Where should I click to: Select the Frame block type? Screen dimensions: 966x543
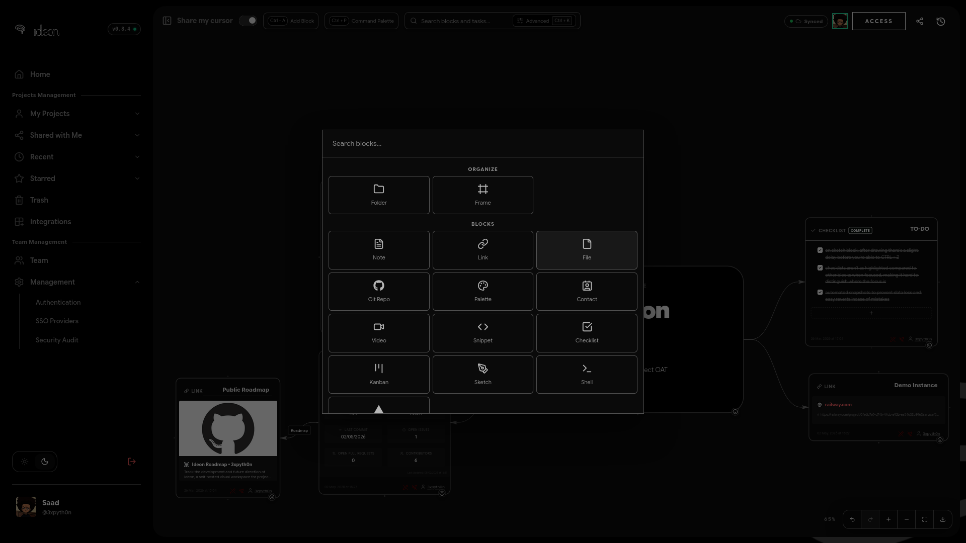482,195
